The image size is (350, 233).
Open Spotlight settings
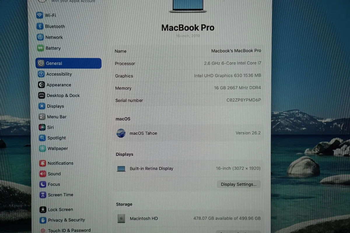click(x=42, y=138)
